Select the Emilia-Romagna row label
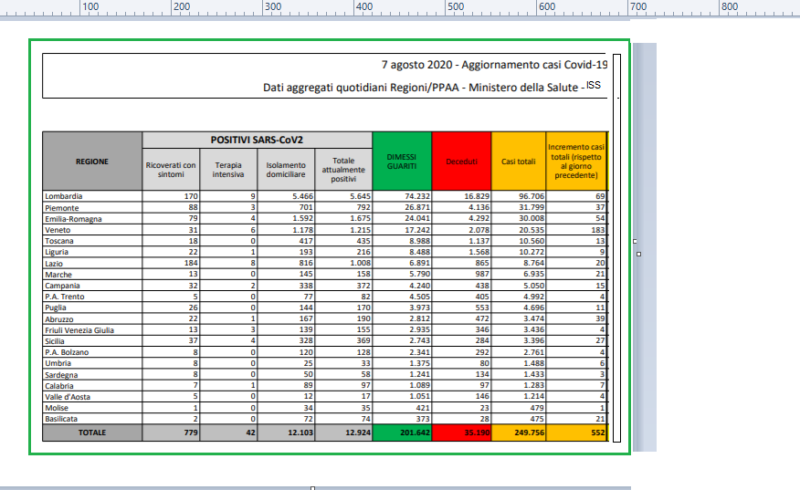The image size is (800, 490). tap(73, 219)
